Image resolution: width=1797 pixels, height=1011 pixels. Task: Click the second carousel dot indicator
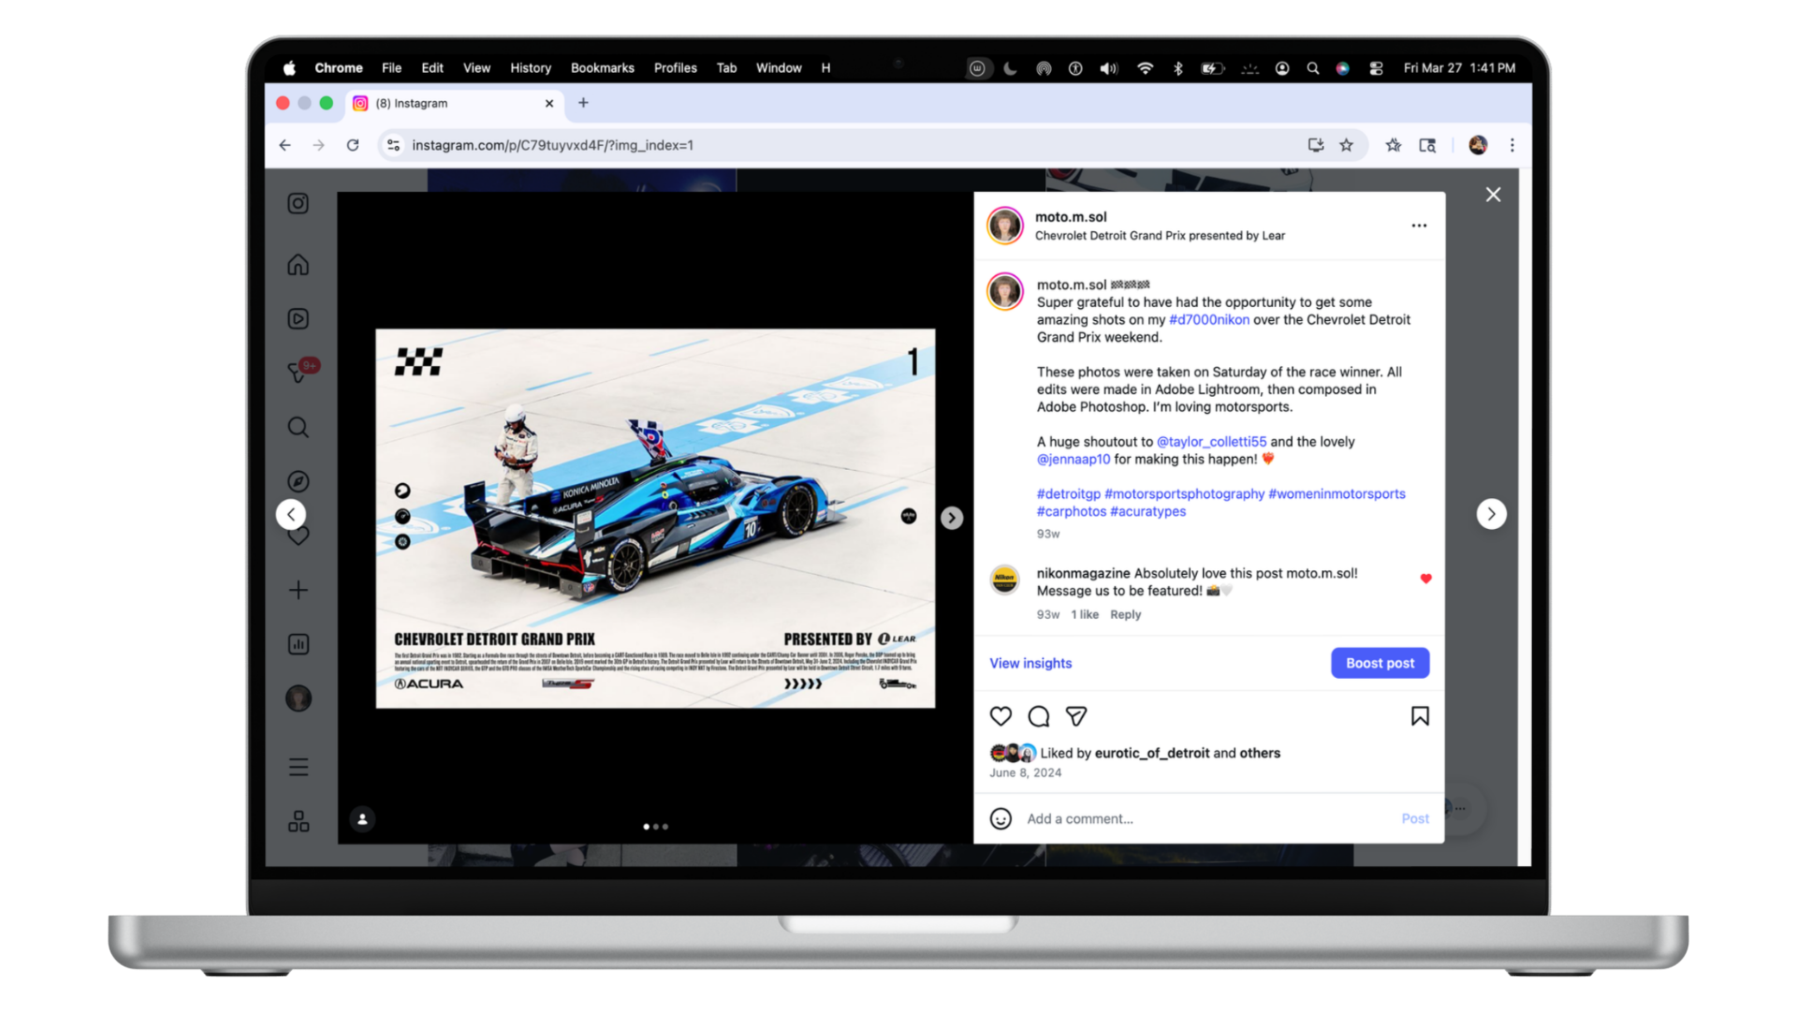click(656, 827)
